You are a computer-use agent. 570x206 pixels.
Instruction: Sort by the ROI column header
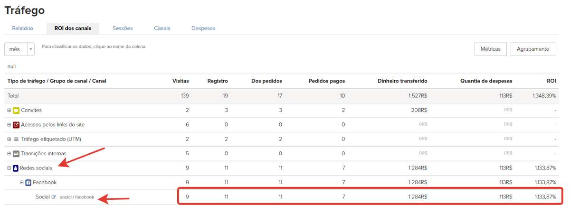pos(551,81)
